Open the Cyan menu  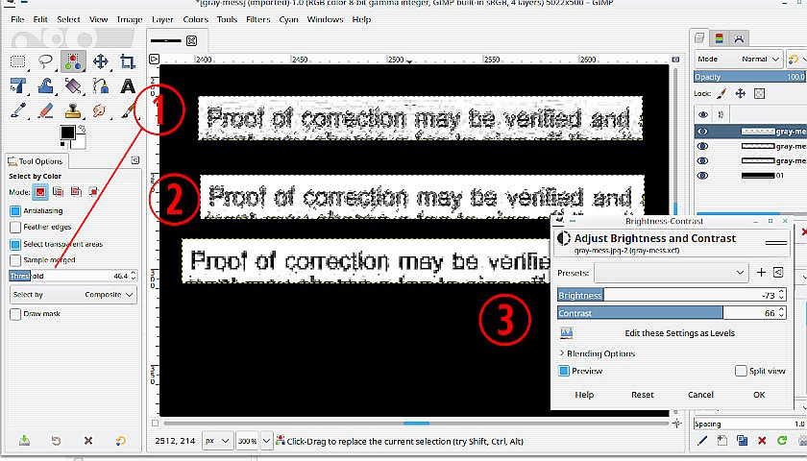pyautogui.click(x=289, y=19)
